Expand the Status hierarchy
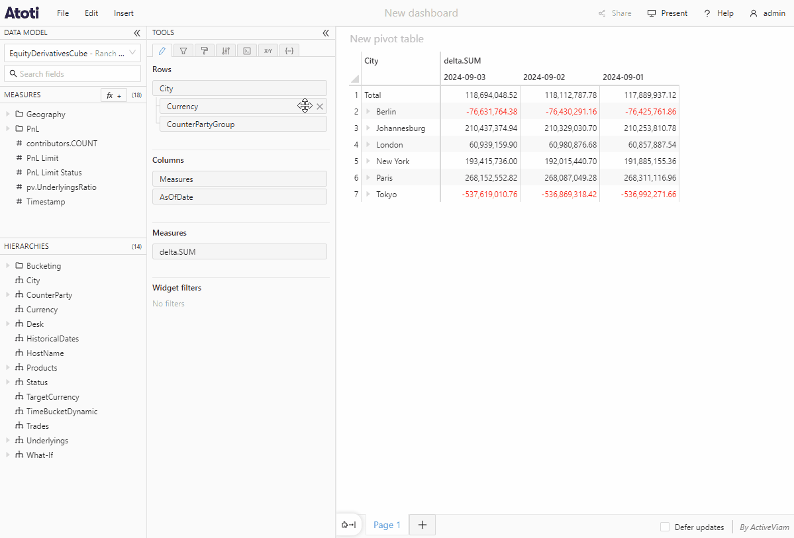Screen dimensions: 794x538 pyautogui.click(x=8, y=382)
